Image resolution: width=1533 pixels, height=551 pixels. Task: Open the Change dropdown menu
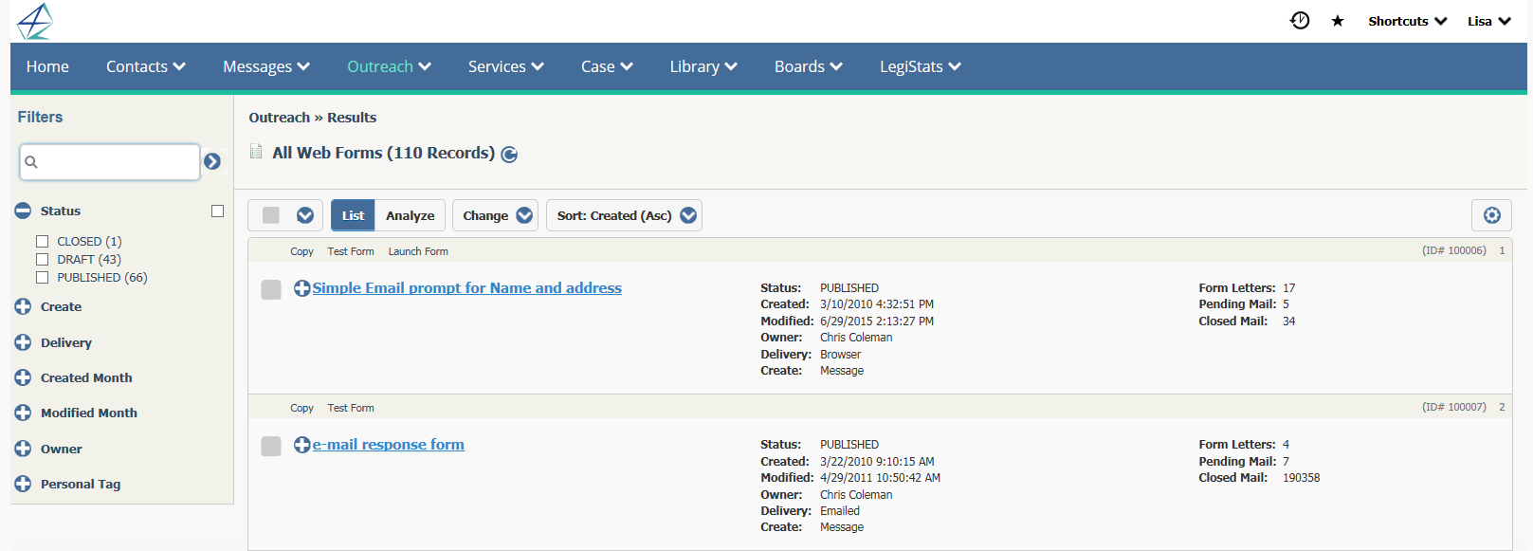tap(496, 215)
